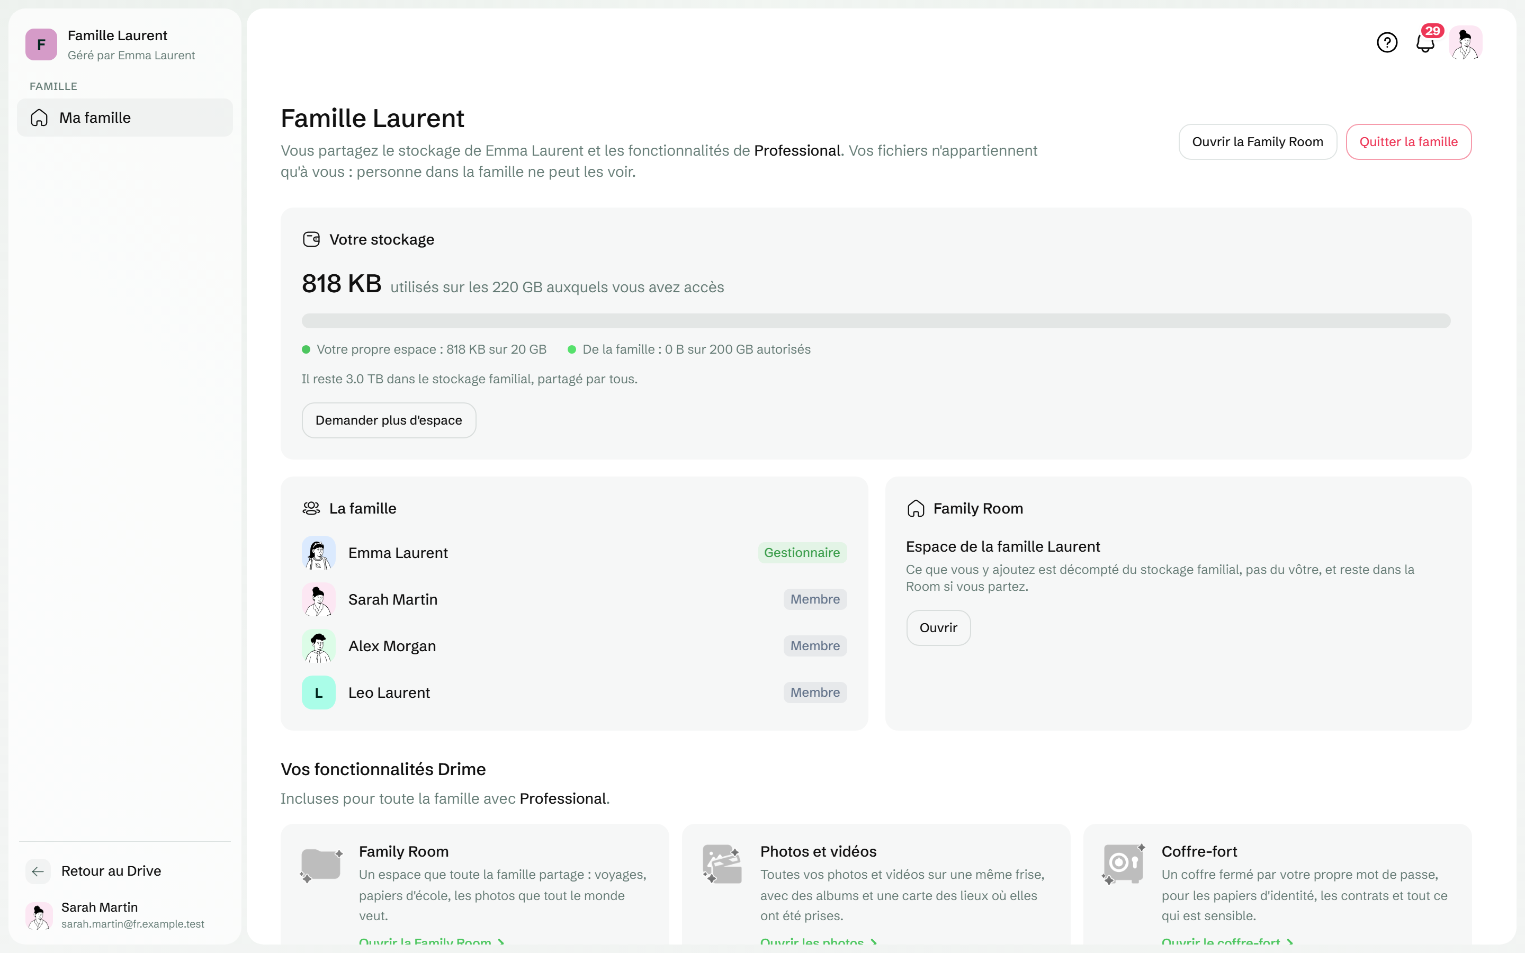Click Photos et vidéos card title

tap(818, 851)
